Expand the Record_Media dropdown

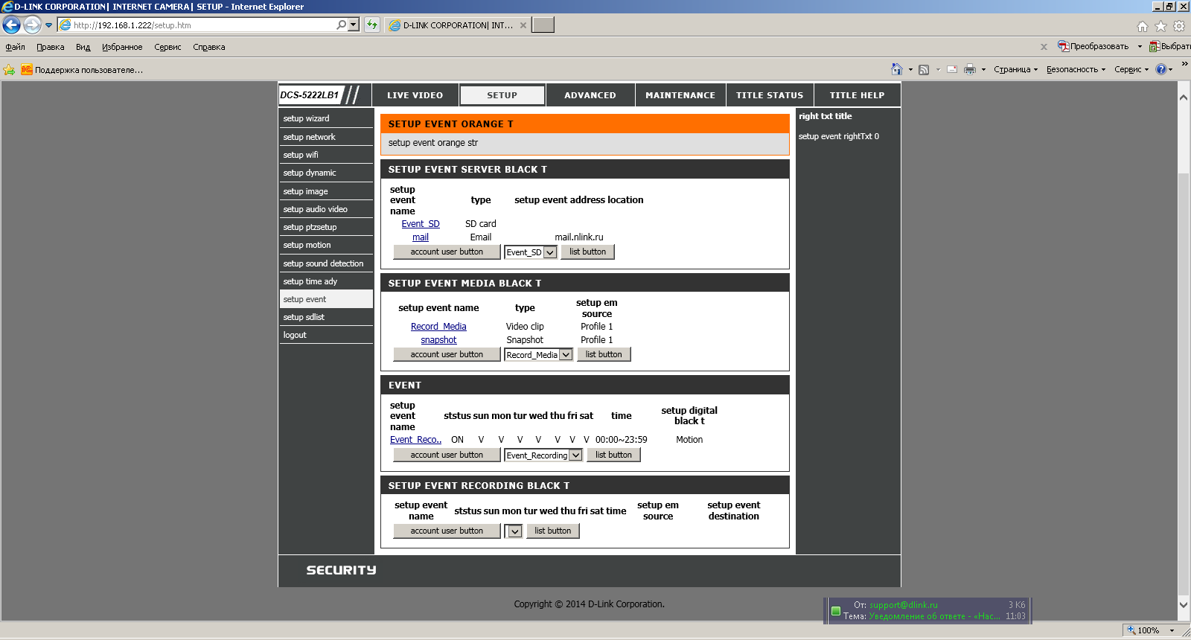point(566,355)
